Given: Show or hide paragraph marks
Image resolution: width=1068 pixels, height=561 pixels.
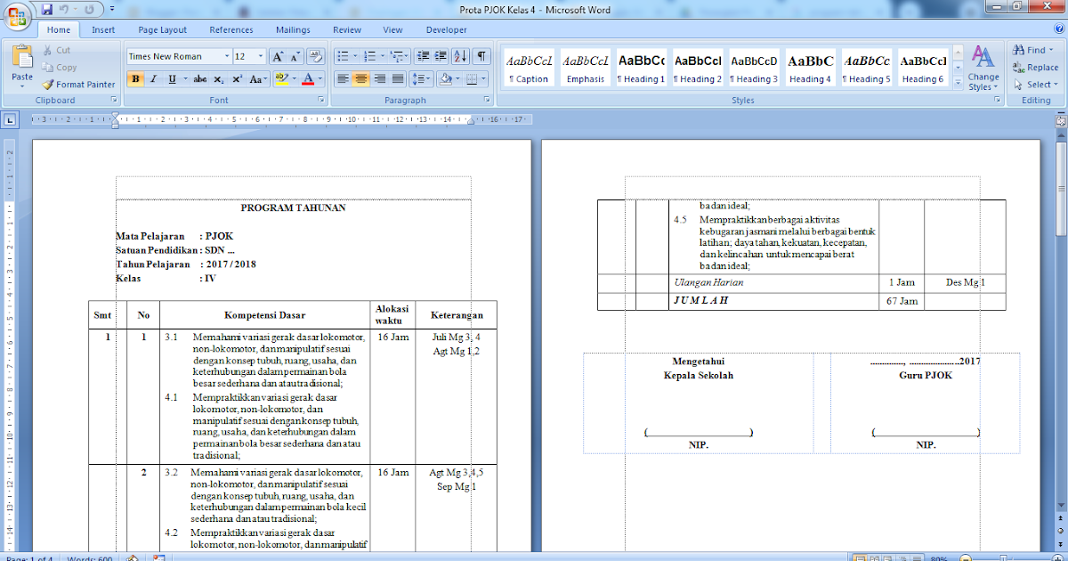Looking at the screenshot, I should tap(481, 56).
